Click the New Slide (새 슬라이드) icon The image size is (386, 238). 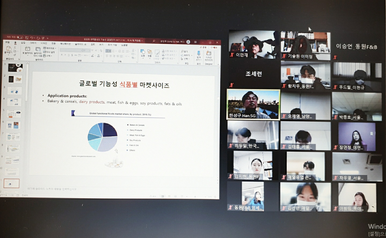[x=27, y=49]
